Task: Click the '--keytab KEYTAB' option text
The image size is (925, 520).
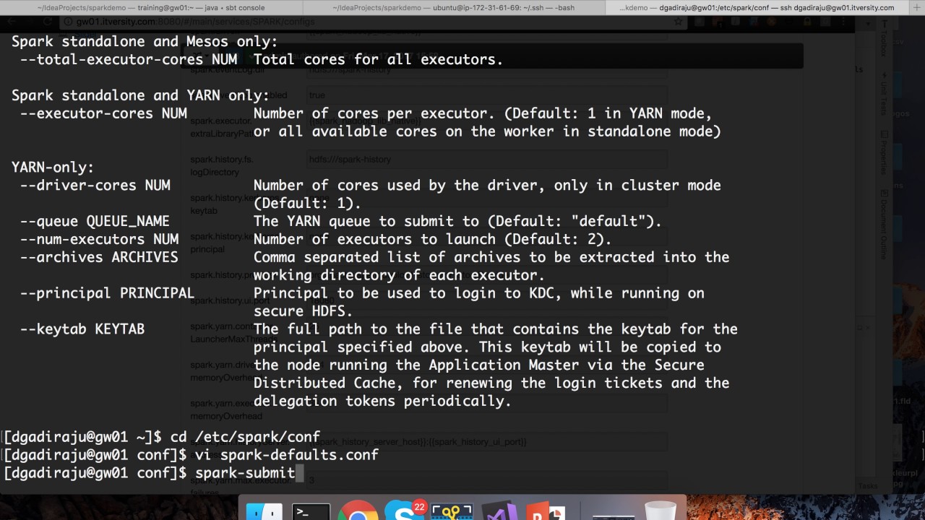Action: tap(82, 329)
